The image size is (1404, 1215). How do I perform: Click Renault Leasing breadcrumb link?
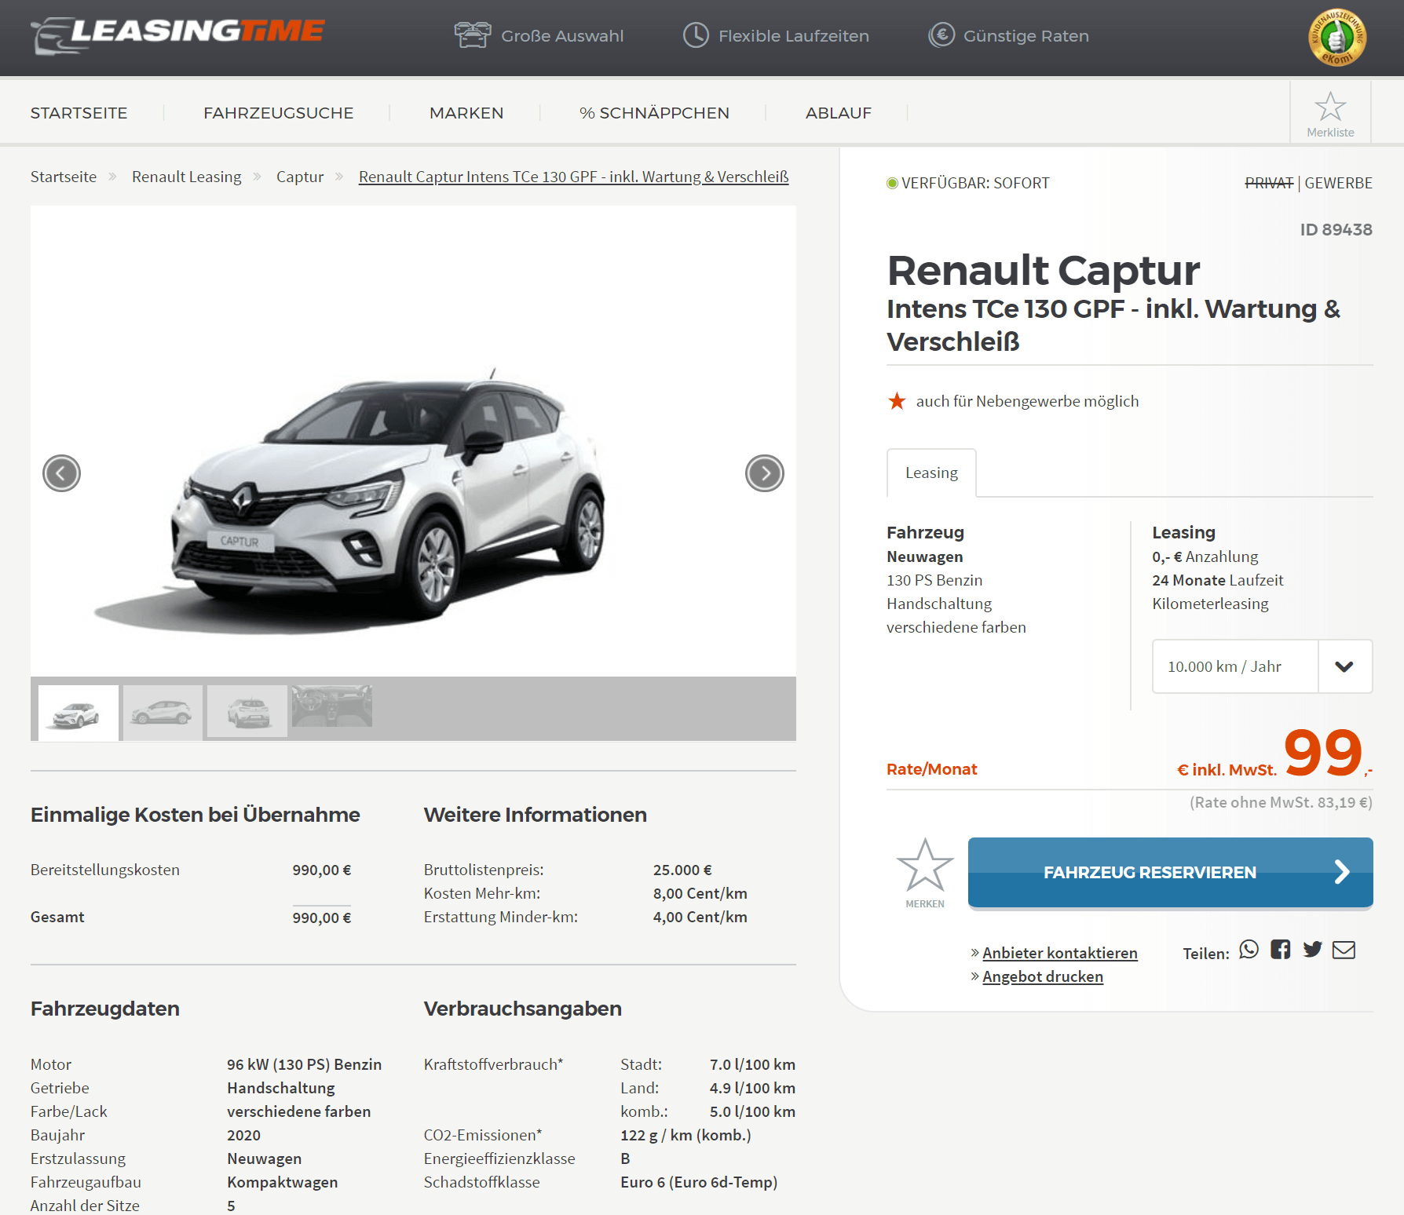coord(187,177)
